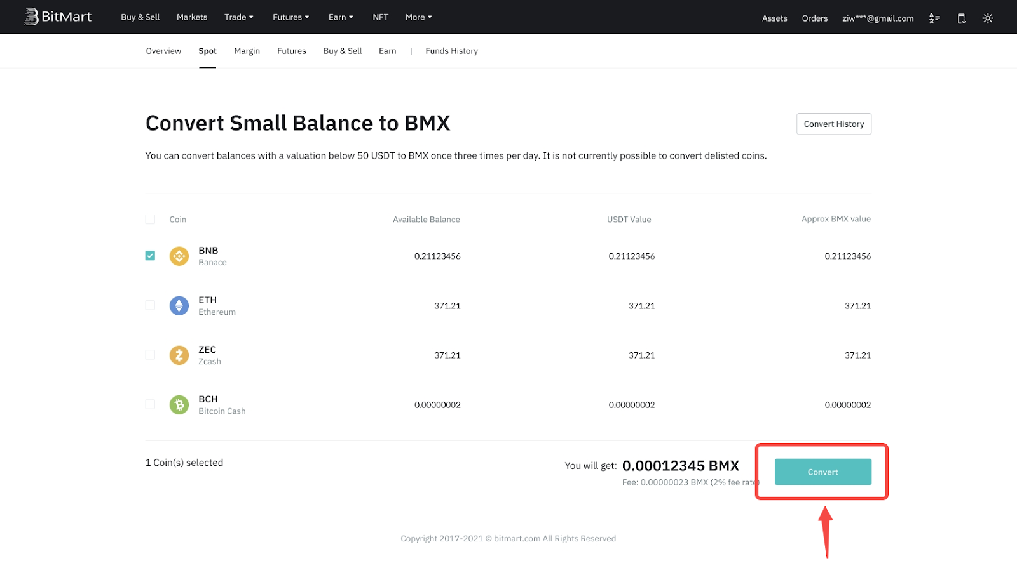Switch to the Futures sub-tab
The image size is (1017, 568).
coord(292,51)
